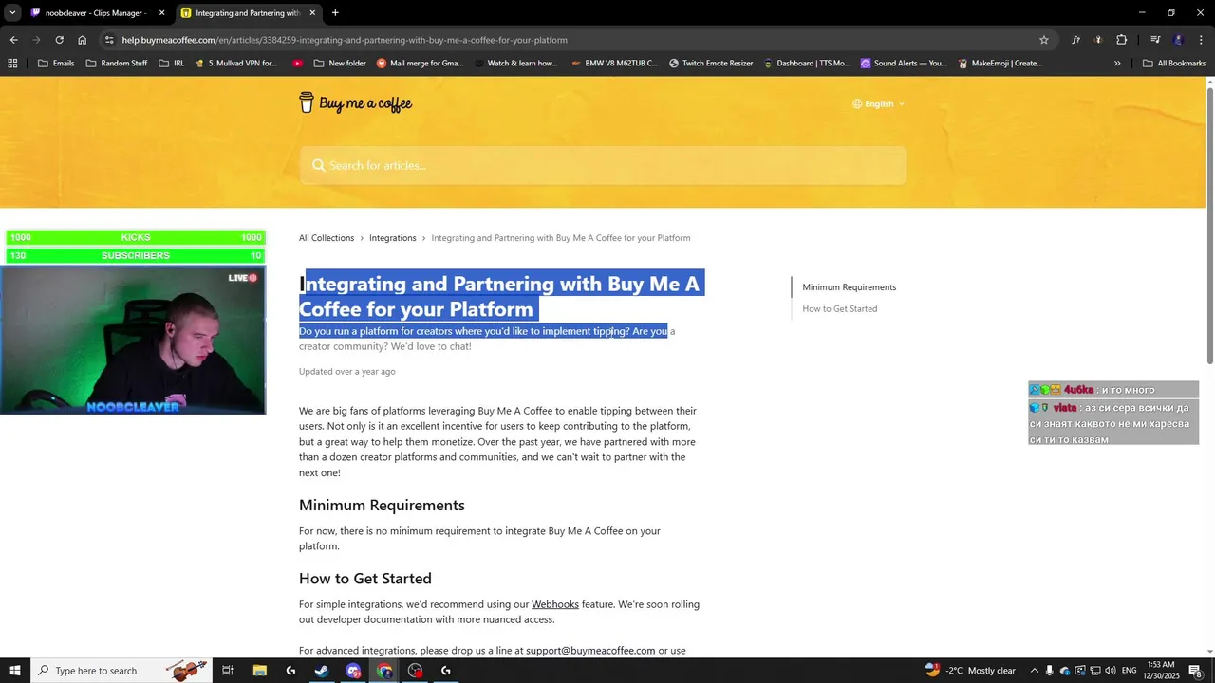Open the MakeEmoji bookmark

tap(1000, 64)
